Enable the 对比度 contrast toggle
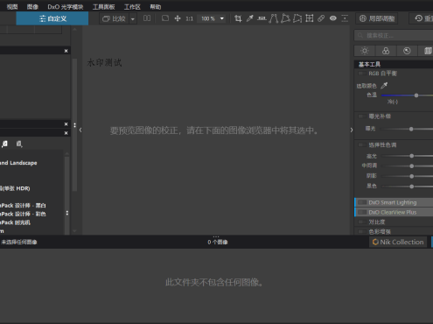 coord(362,222)
